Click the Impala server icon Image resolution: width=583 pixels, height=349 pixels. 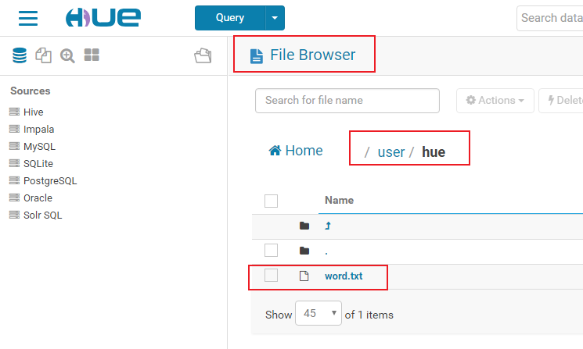(x=14, y=129)
